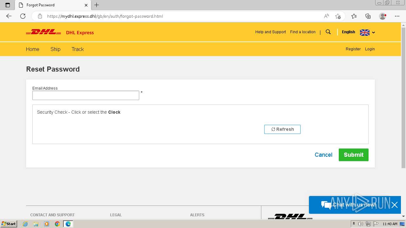Click the ALERTS footer heading
Viewport: 406px width, 228px height.
tap(197, 215)
